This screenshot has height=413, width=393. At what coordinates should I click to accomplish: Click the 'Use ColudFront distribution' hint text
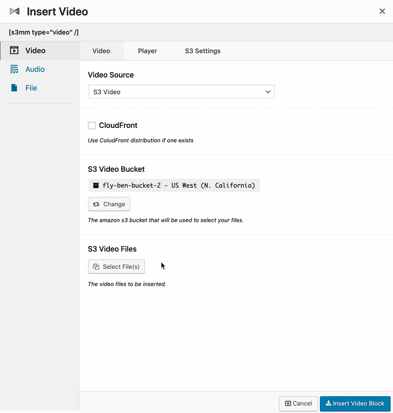point(141,140)
